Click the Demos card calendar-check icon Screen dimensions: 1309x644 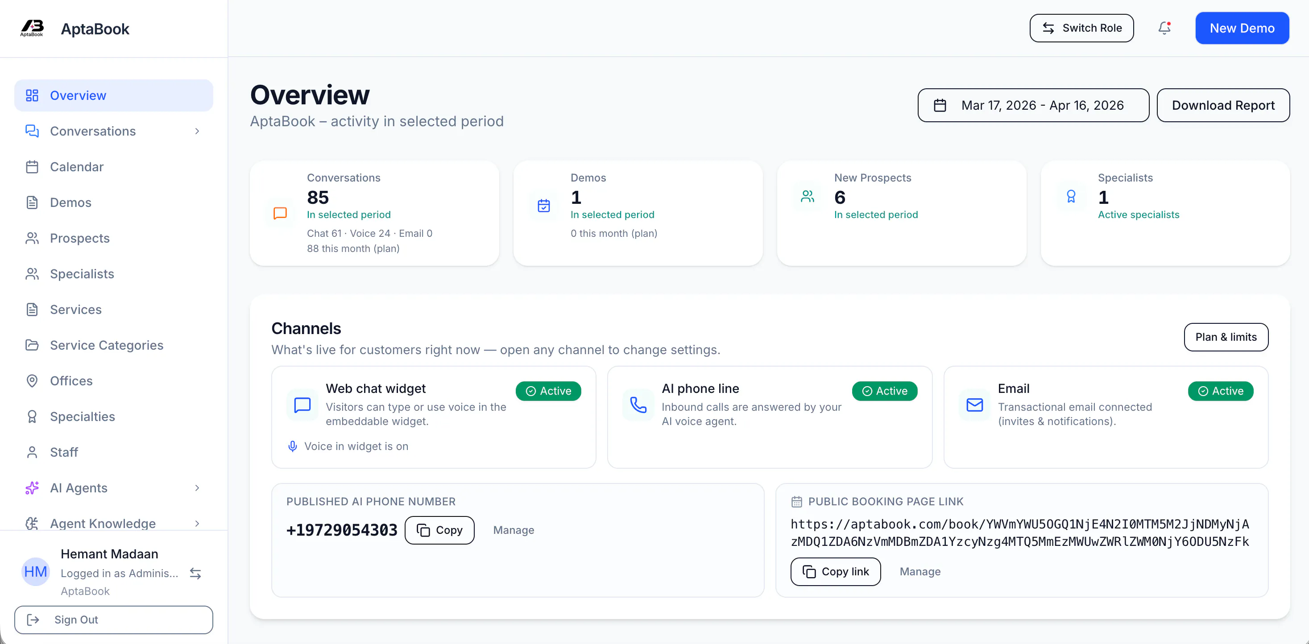click(544, 206)
